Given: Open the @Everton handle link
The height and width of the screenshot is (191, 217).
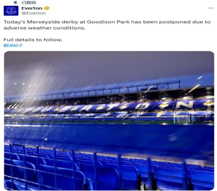Looking at the screenshot, I should [x=34, y=13].
